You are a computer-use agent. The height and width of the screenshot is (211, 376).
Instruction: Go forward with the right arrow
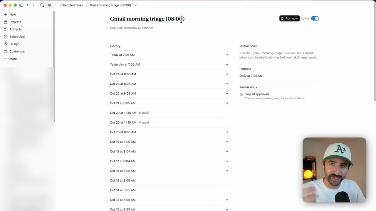(x=33, y=5)
